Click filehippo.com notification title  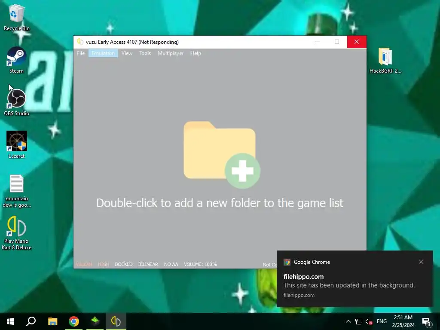pyautogui.click(x=304, y=277)
